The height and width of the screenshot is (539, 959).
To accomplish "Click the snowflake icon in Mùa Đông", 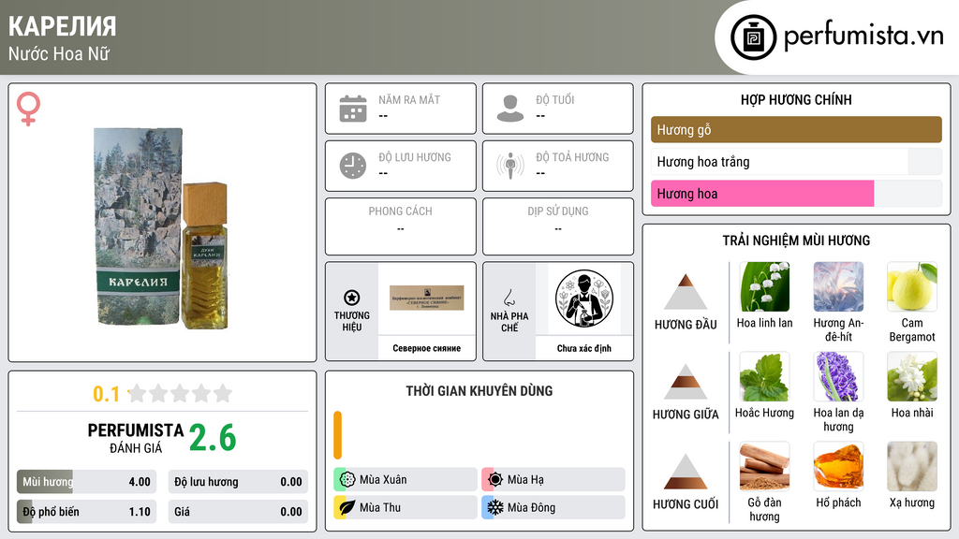I will click(x=495, y=507).
